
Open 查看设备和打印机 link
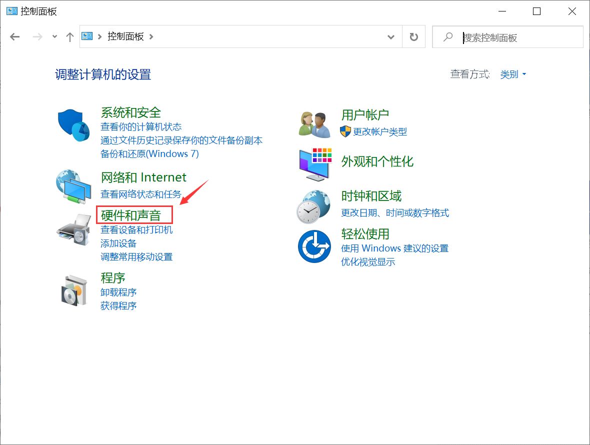coord(136,229)
